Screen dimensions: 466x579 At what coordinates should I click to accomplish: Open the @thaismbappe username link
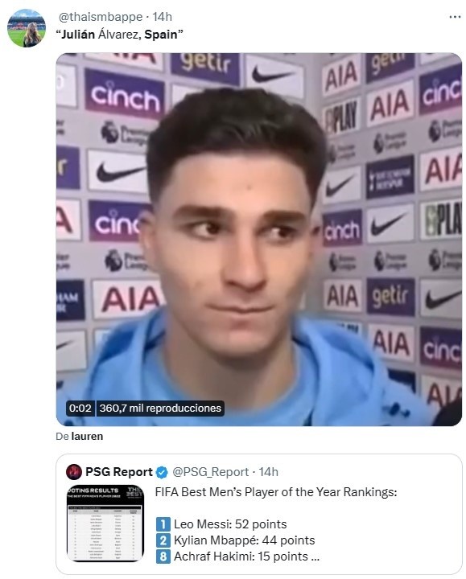point(100,17)
